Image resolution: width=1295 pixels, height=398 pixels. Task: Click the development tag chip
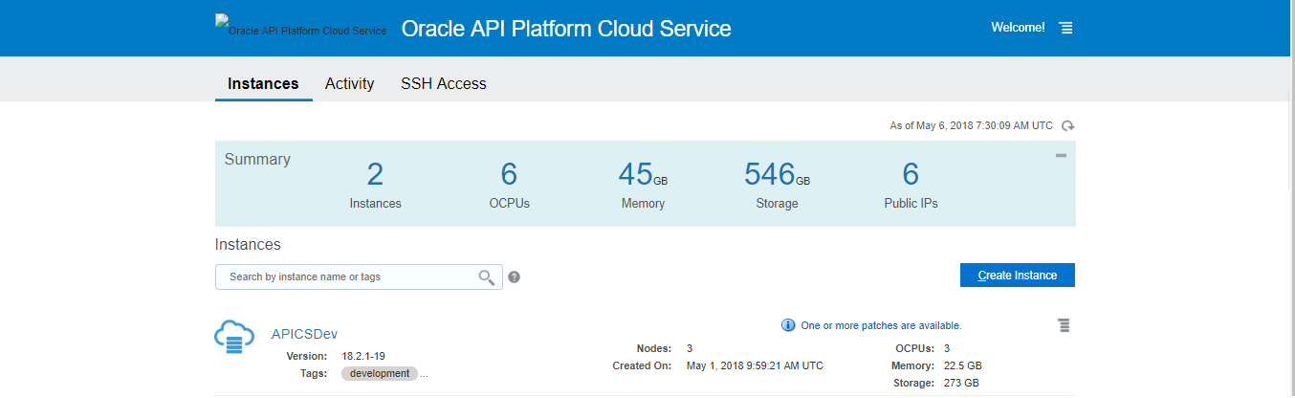click(380, 373)
